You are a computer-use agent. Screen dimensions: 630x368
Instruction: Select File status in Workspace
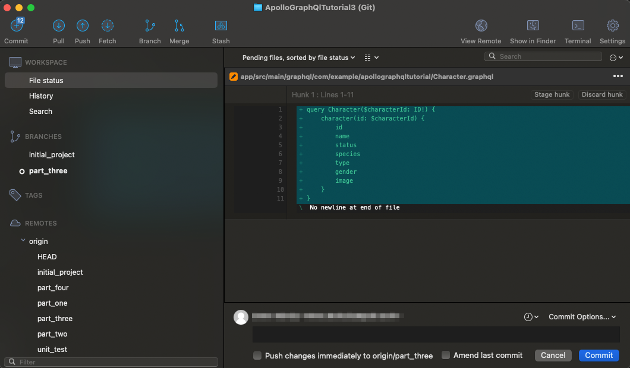pyautogui.click(x=111, y=80)
